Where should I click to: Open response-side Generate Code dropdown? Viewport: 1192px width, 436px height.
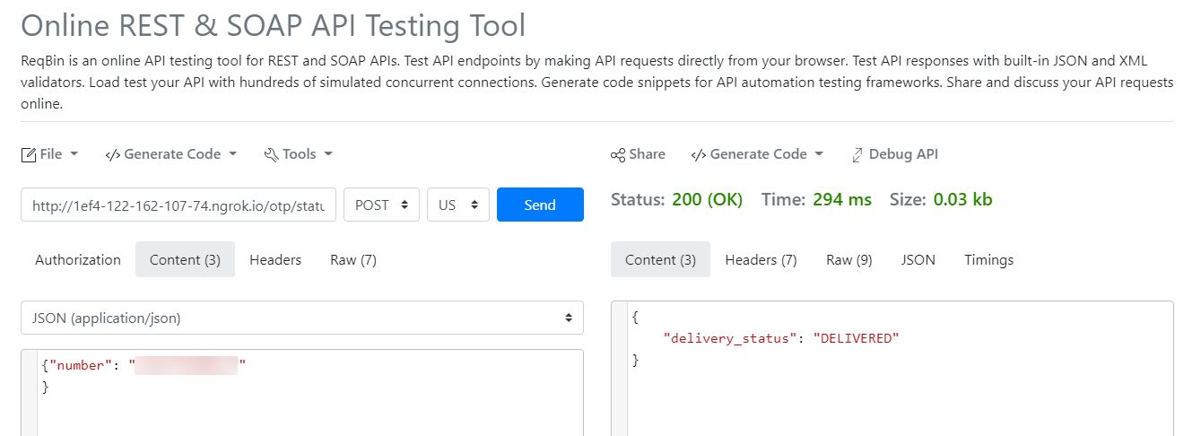point(758,154)
